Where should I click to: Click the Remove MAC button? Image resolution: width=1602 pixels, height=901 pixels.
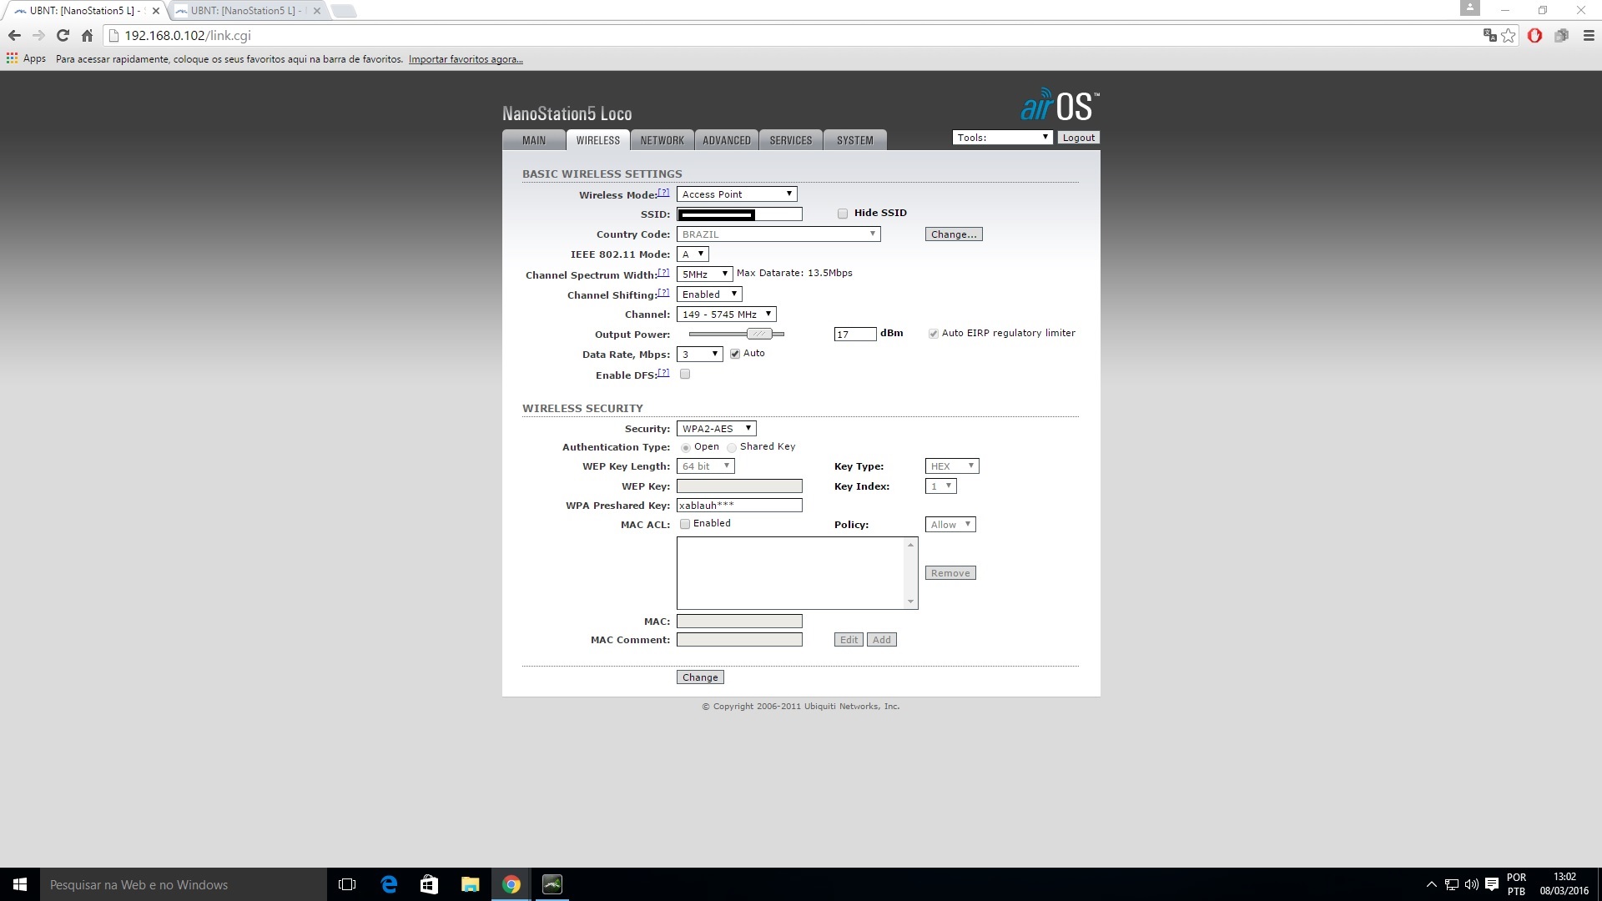coord(950,573)
